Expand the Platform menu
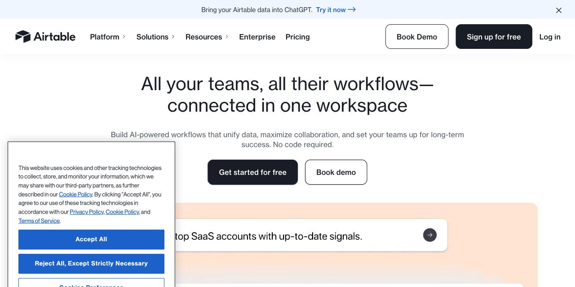 108,37
